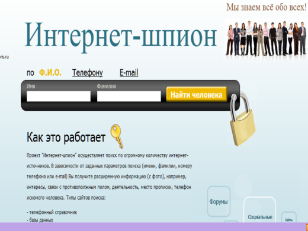The height and width of the screenshot is (231, 308).
Task: Click the Имя input field
Action: [x=59, y=97]
